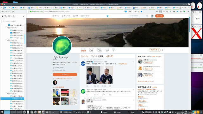Open the Firefox hamburger menu
Screen dimensions: 203x114
(188, 11)
